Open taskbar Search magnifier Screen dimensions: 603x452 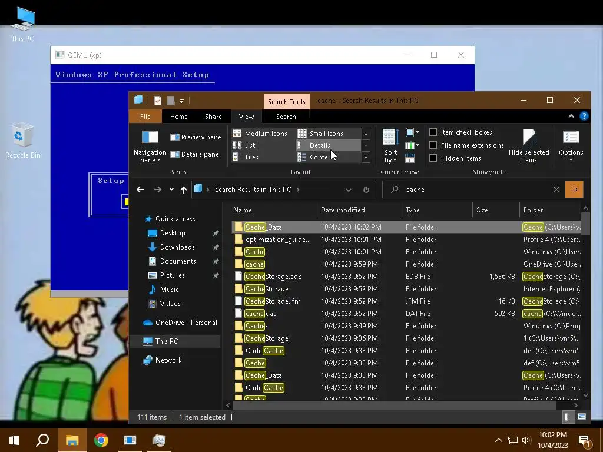pos(42,440)
